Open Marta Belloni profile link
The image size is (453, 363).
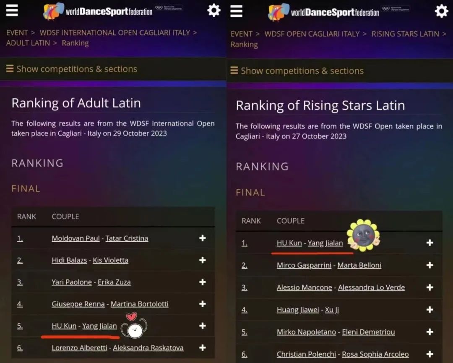[359, 265]
